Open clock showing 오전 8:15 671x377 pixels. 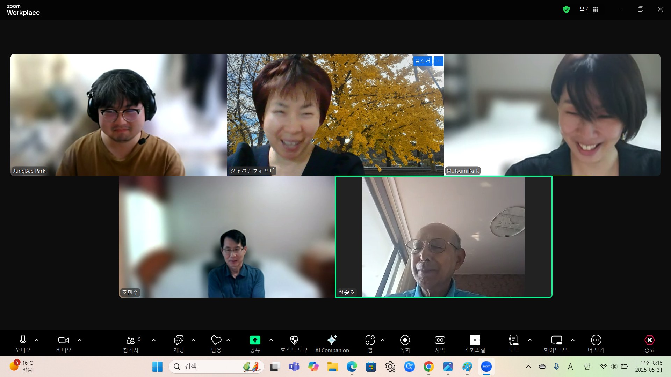click(649, 367)
